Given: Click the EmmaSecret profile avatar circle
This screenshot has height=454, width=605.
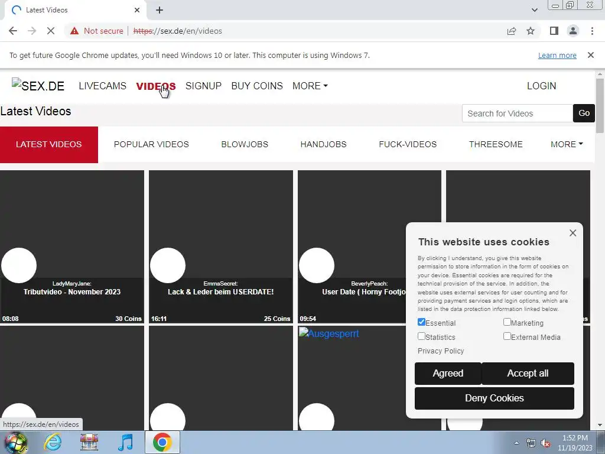Looking at the screenshot, I should tap(167, 265).
